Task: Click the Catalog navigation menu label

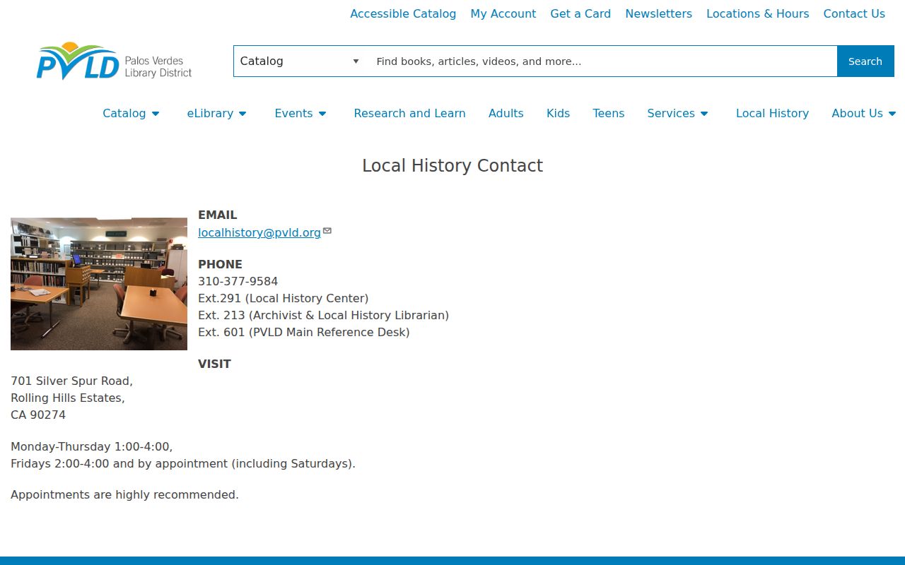Action: pos(124,113)
